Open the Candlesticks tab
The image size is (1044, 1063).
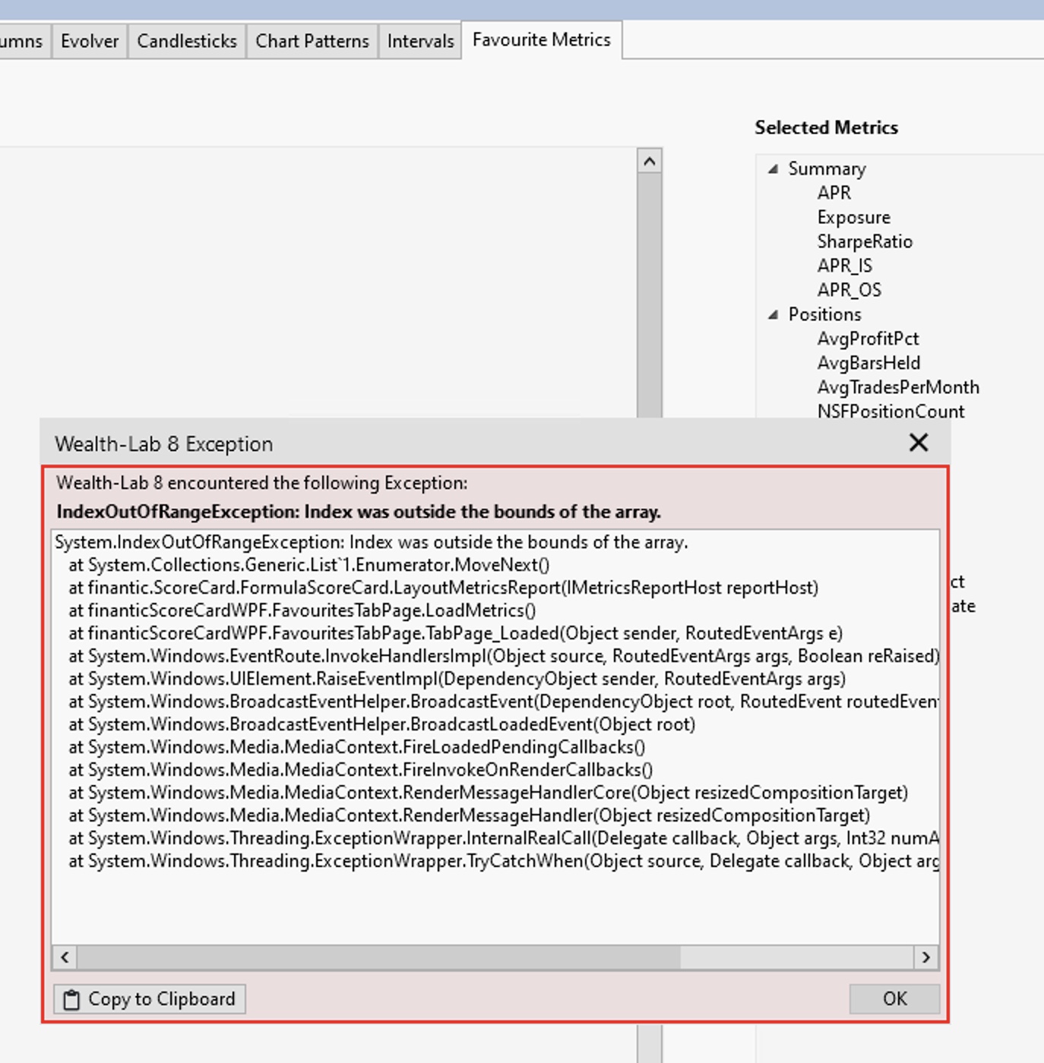tap(187, 41)
